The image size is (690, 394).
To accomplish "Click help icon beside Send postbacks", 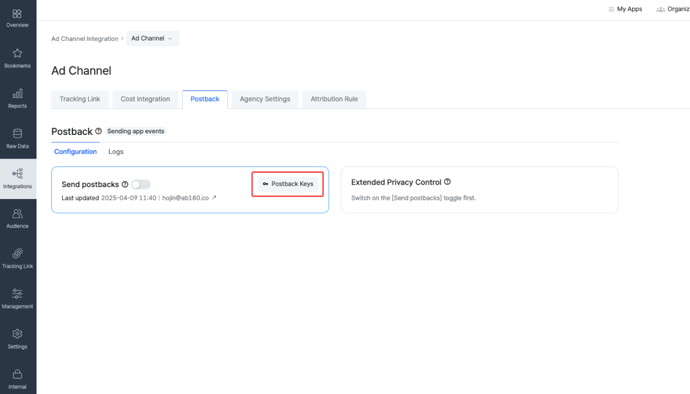I will tap(125, 184).
